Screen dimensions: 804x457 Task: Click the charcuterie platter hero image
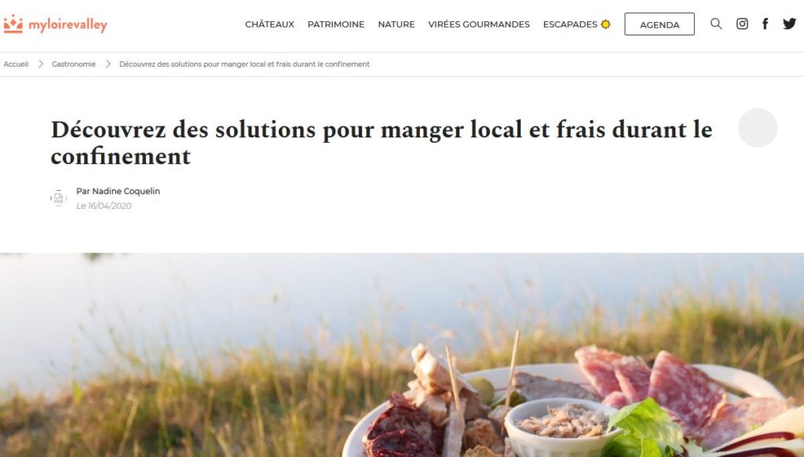click(402, 355)
